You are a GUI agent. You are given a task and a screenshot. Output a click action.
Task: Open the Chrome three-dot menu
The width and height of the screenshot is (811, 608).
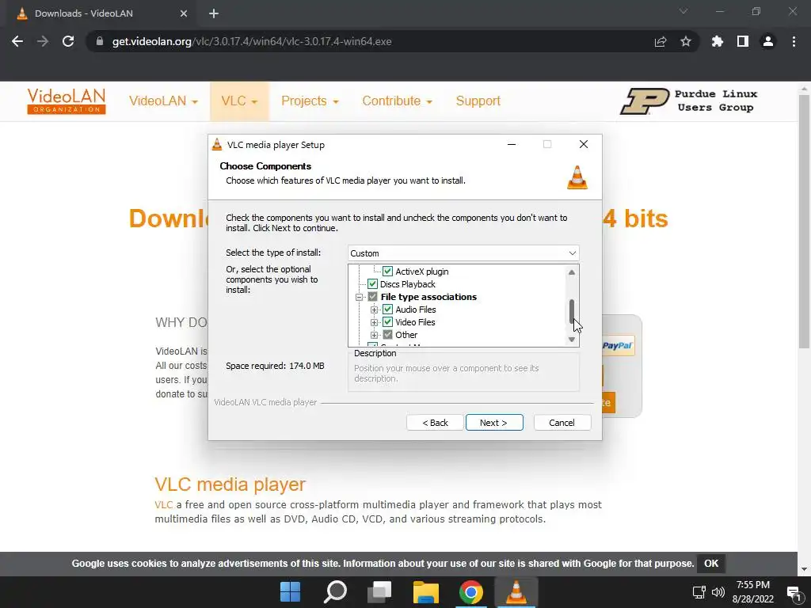[x=794, y=41]
